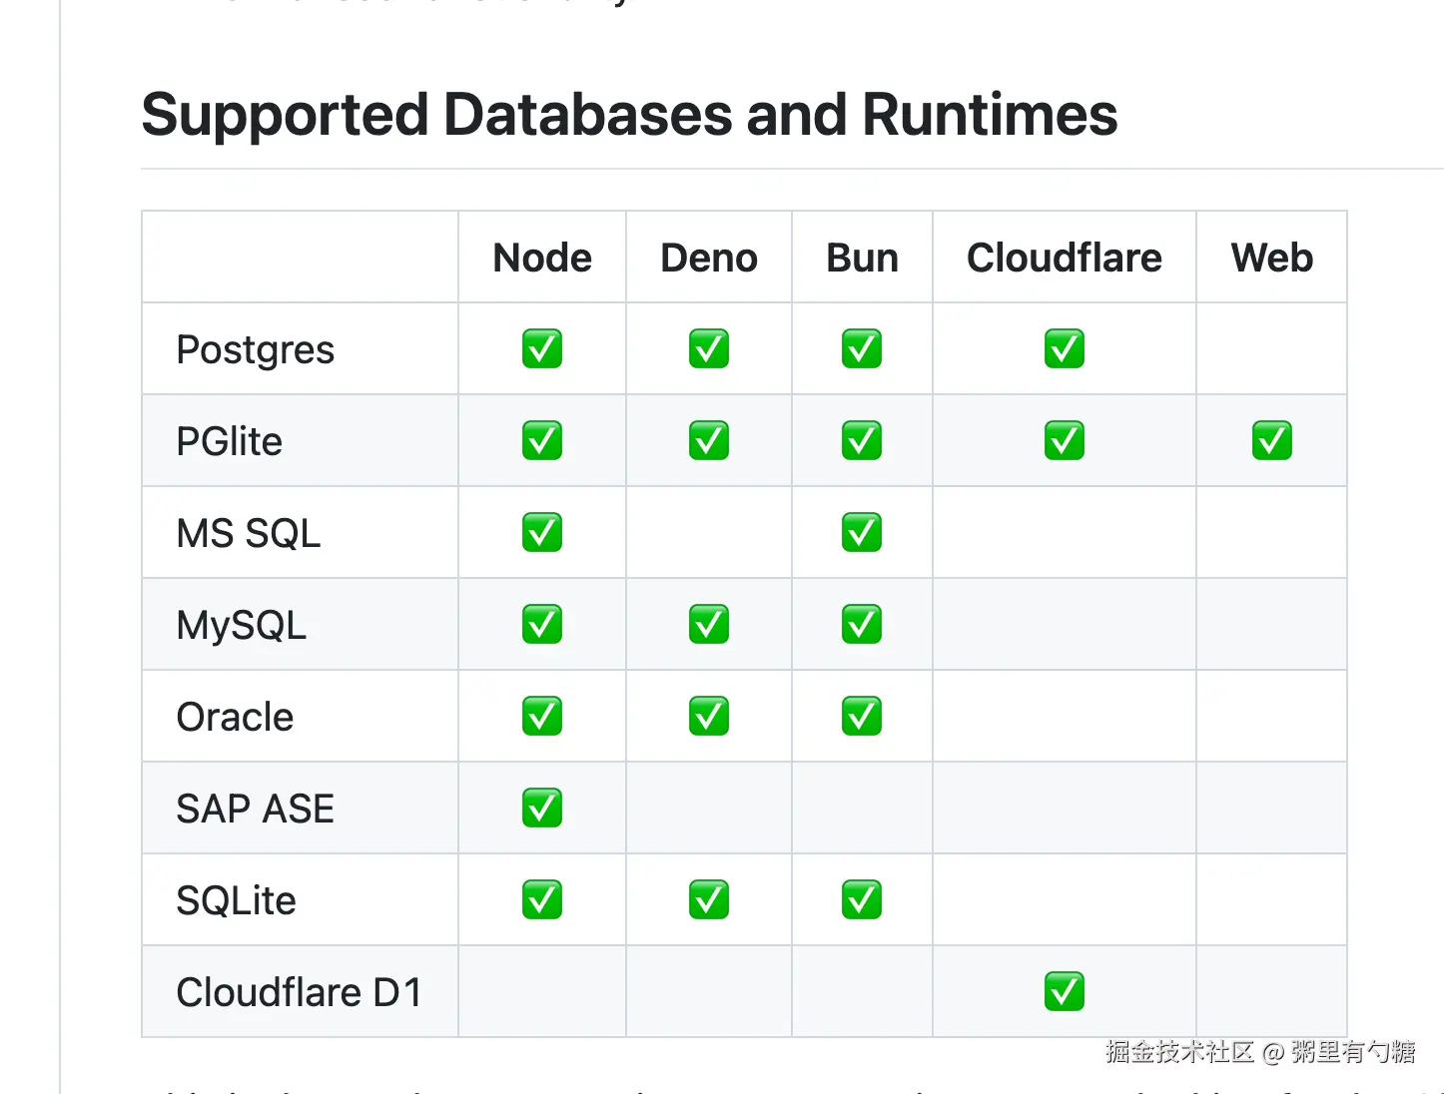Click the SAP ASE Node checkmark
The width and height of the screenshot is (1444, 1094).
tap(542, 809)
